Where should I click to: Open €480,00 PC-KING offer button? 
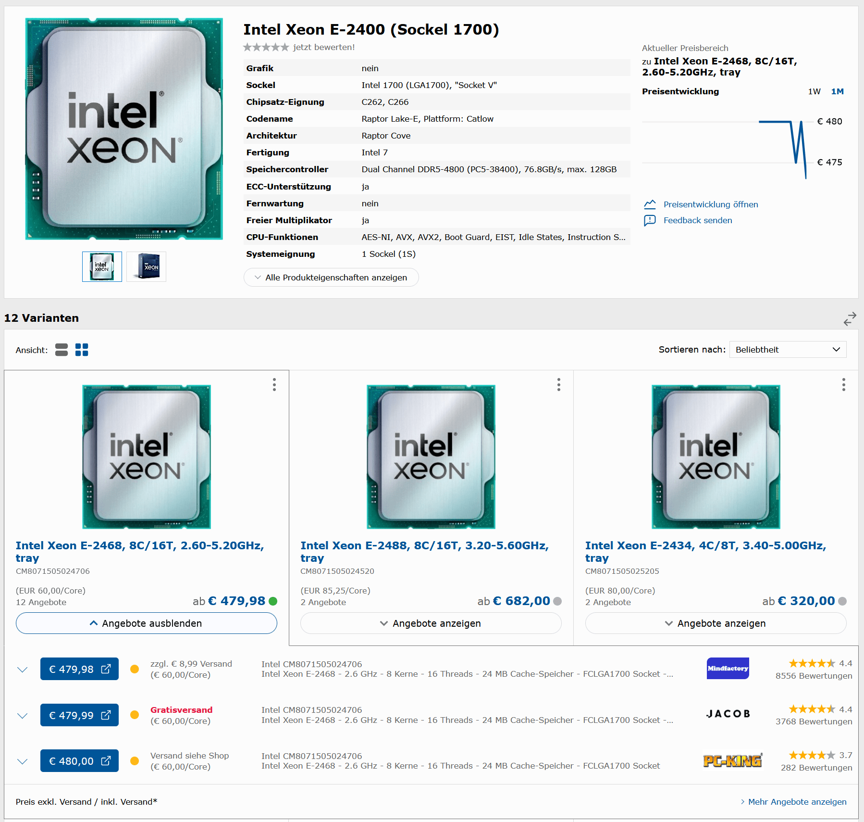coord(79,761)
